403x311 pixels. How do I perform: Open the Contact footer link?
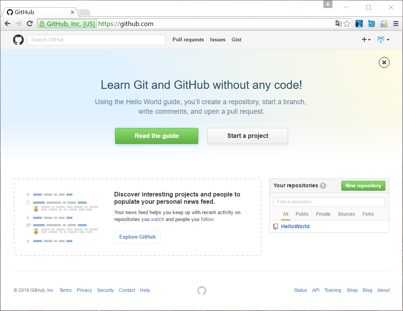[127, 290]
